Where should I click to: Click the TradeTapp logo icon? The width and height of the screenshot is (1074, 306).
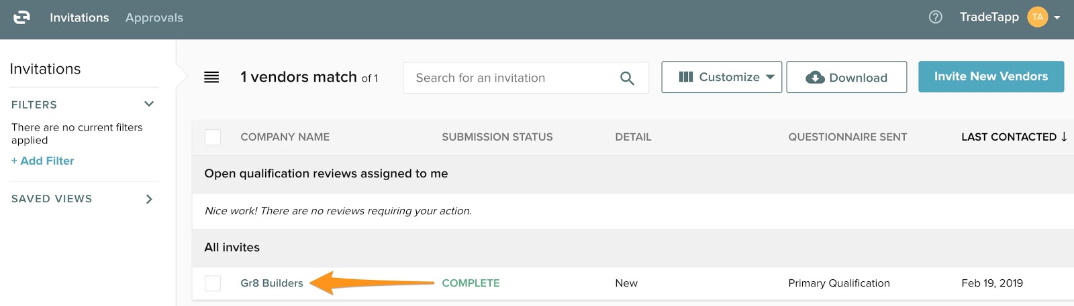coord(21,17)
